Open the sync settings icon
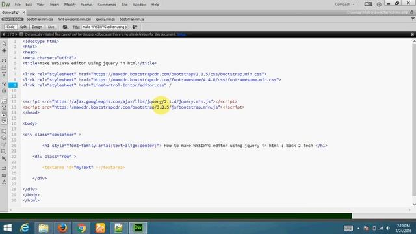The height and width of the screenshot is (234, 416). click(368, 5)
